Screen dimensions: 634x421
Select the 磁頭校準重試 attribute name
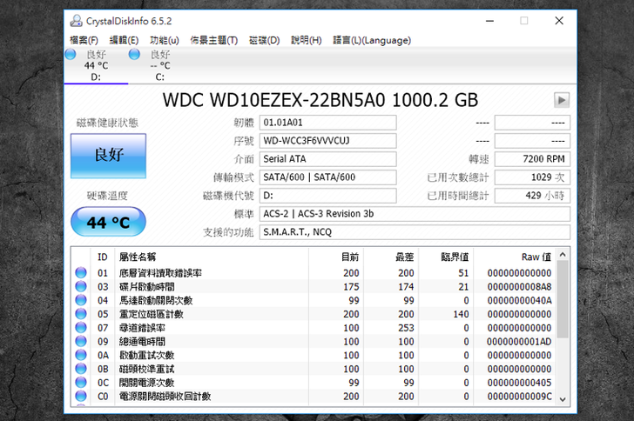(147, 370)
